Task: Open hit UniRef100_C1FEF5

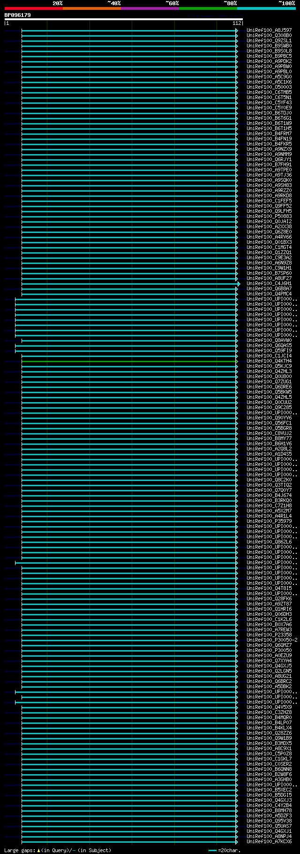Action: 269,201
